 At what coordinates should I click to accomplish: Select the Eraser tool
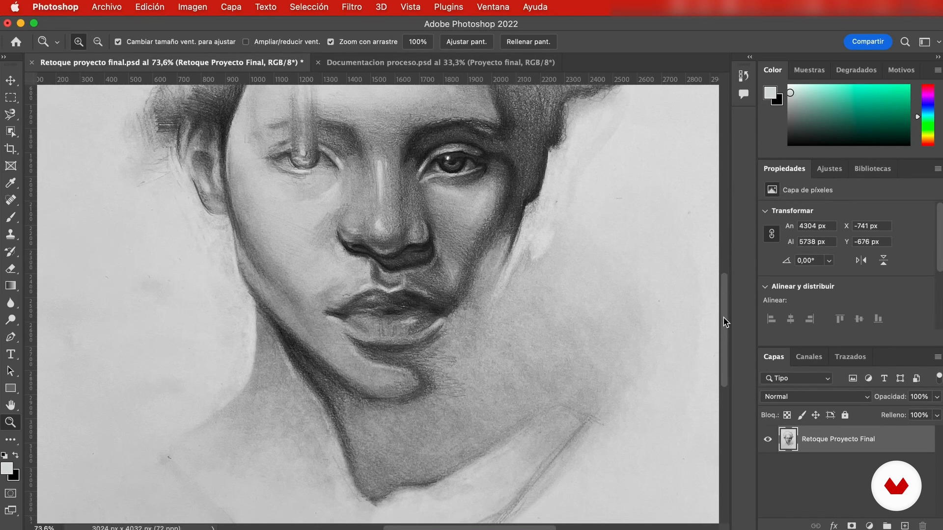[10, 268]
